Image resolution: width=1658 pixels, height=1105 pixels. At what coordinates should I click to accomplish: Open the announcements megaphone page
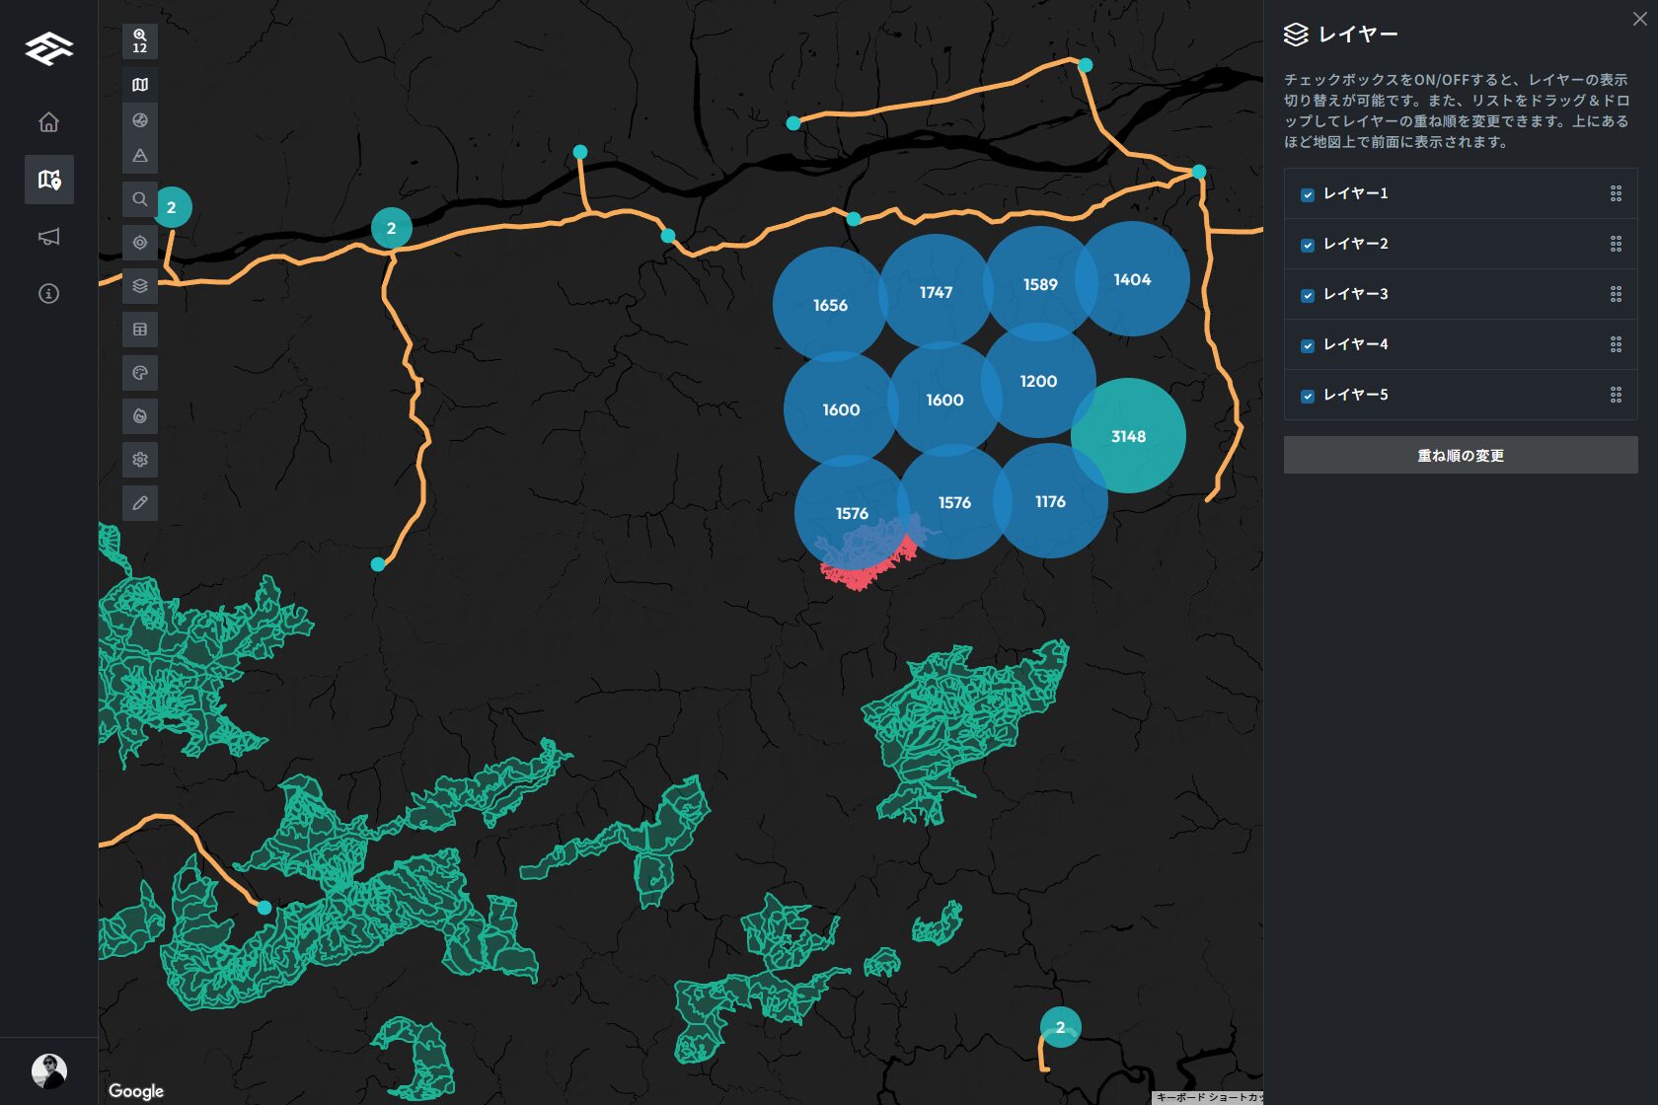pos(48,237)
